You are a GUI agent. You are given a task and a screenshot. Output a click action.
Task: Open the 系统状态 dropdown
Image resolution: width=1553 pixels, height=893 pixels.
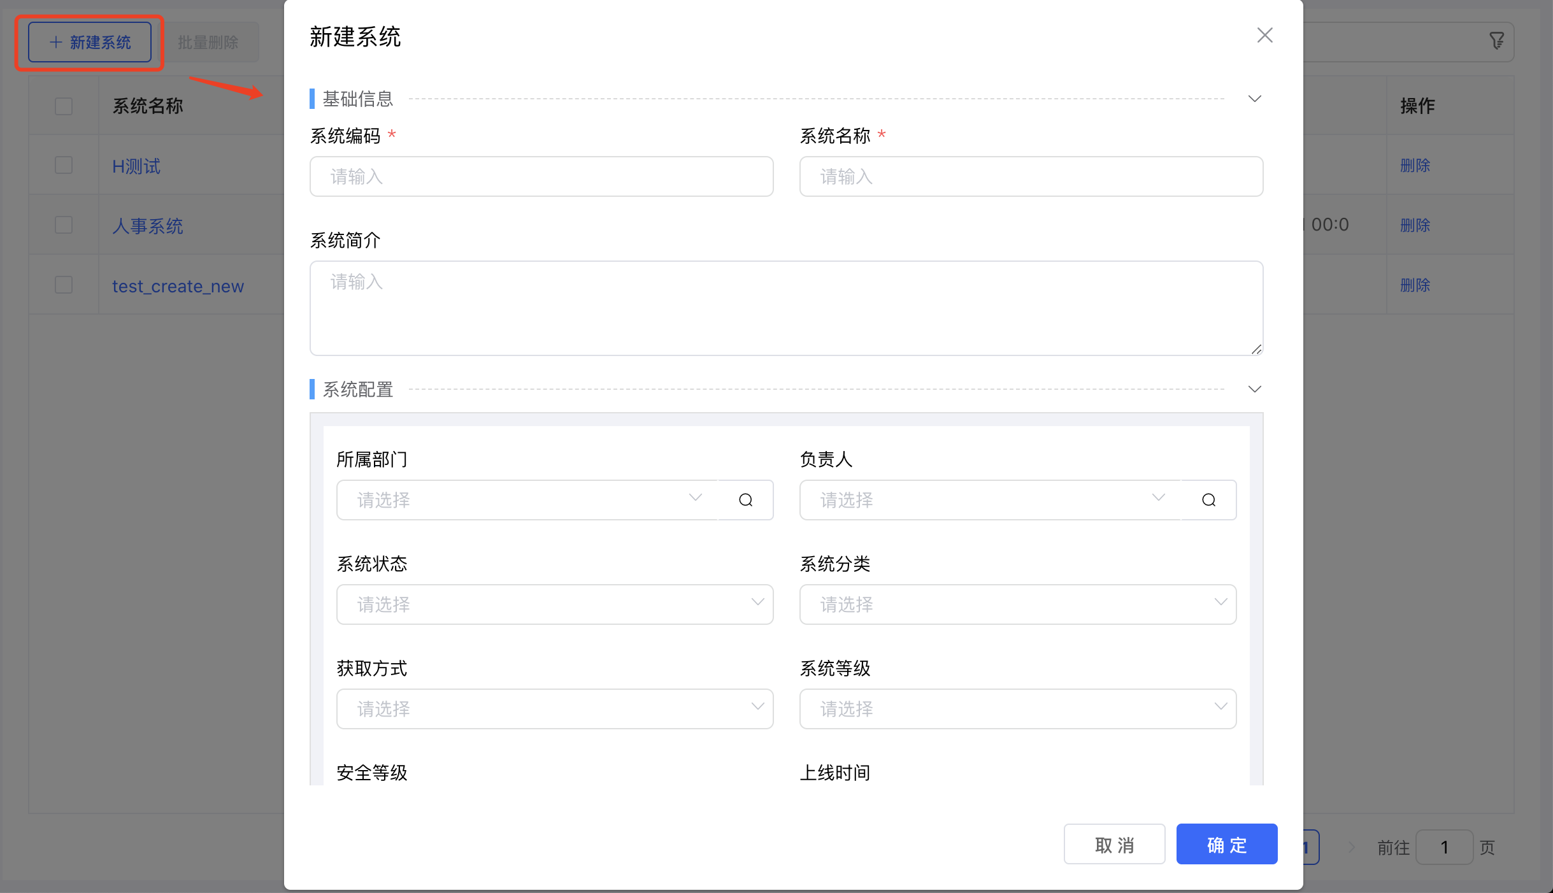pyautogui.click(x=554, y=604)
